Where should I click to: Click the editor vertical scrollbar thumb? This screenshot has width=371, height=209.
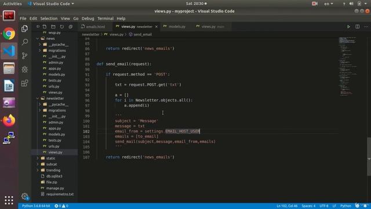[369, 156]
